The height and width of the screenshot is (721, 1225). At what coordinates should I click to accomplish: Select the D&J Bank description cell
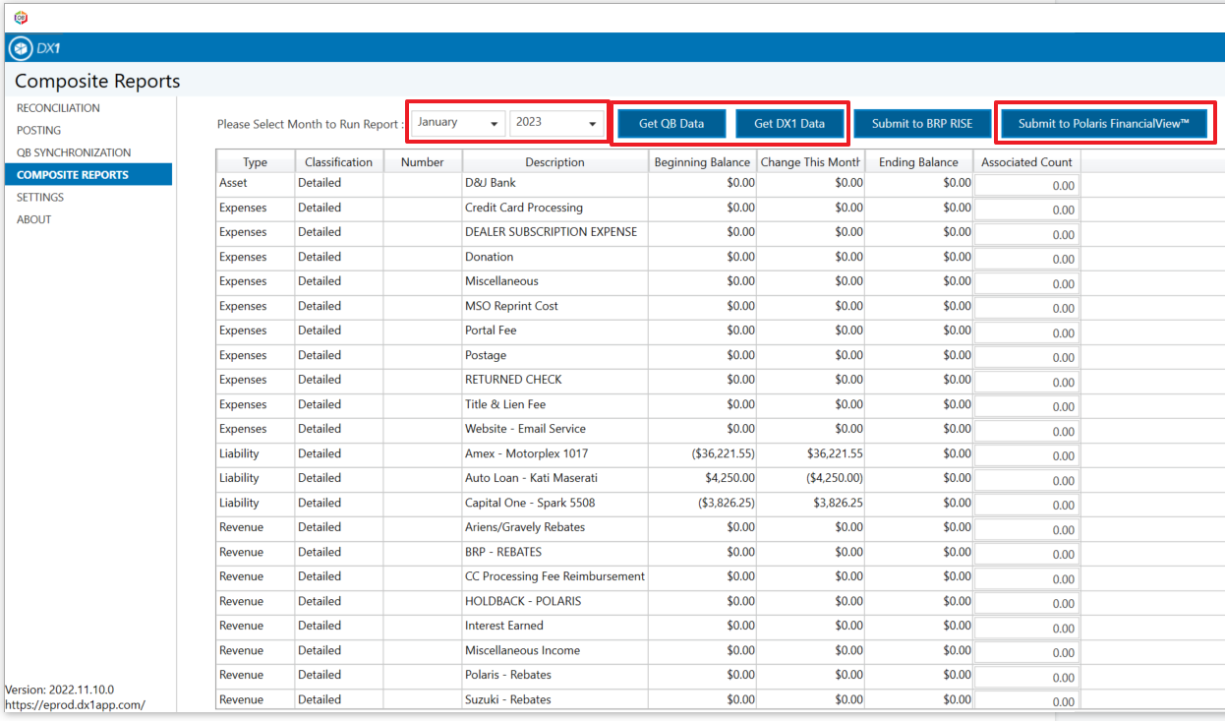pos(555,183)
